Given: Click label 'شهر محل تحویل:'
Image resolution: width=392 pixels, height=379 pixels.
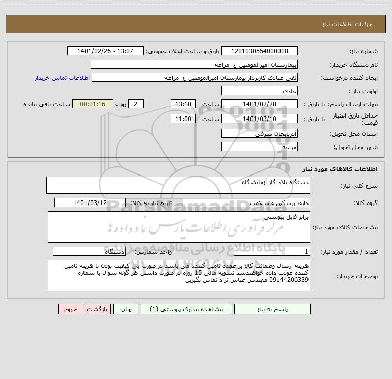Looking at the screenshot, I should 356,147.
